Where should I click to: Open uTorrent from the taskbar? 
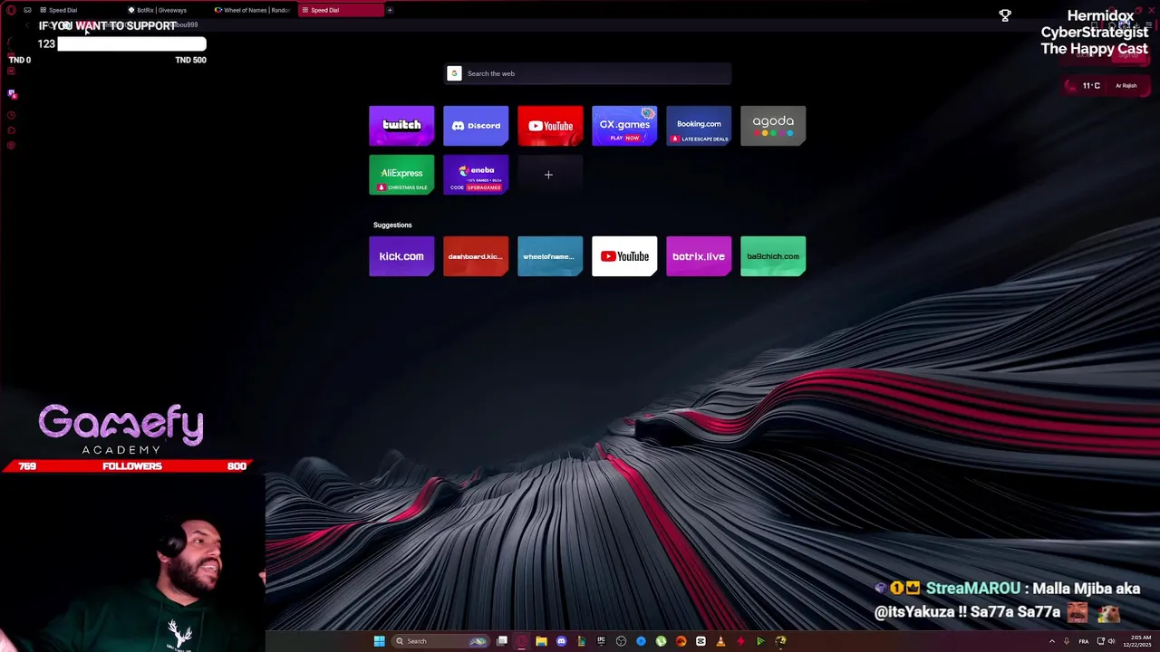pos(661,641)
